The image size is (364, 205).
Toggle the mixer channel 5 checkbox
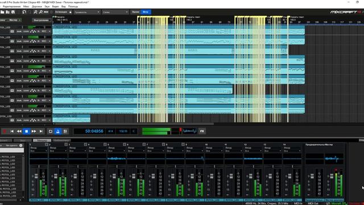[x=125, y=145]
